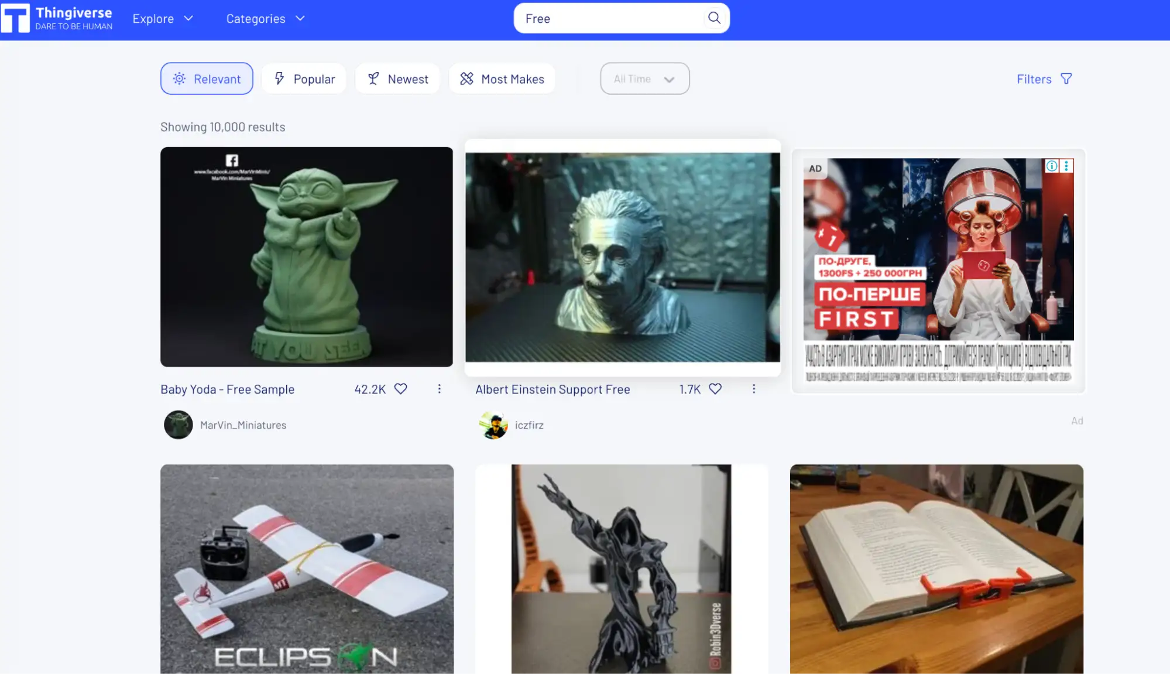1170x674 pixels.
Task: Open Albert Einstein Support Free title link
Action: pyautogui.click(x=553, y=389)
